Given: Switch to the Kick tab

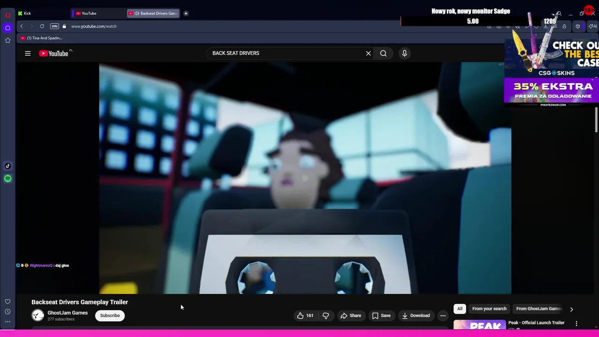Looking at the screenshot, I should pyautogui.click(x=42, y=13).
